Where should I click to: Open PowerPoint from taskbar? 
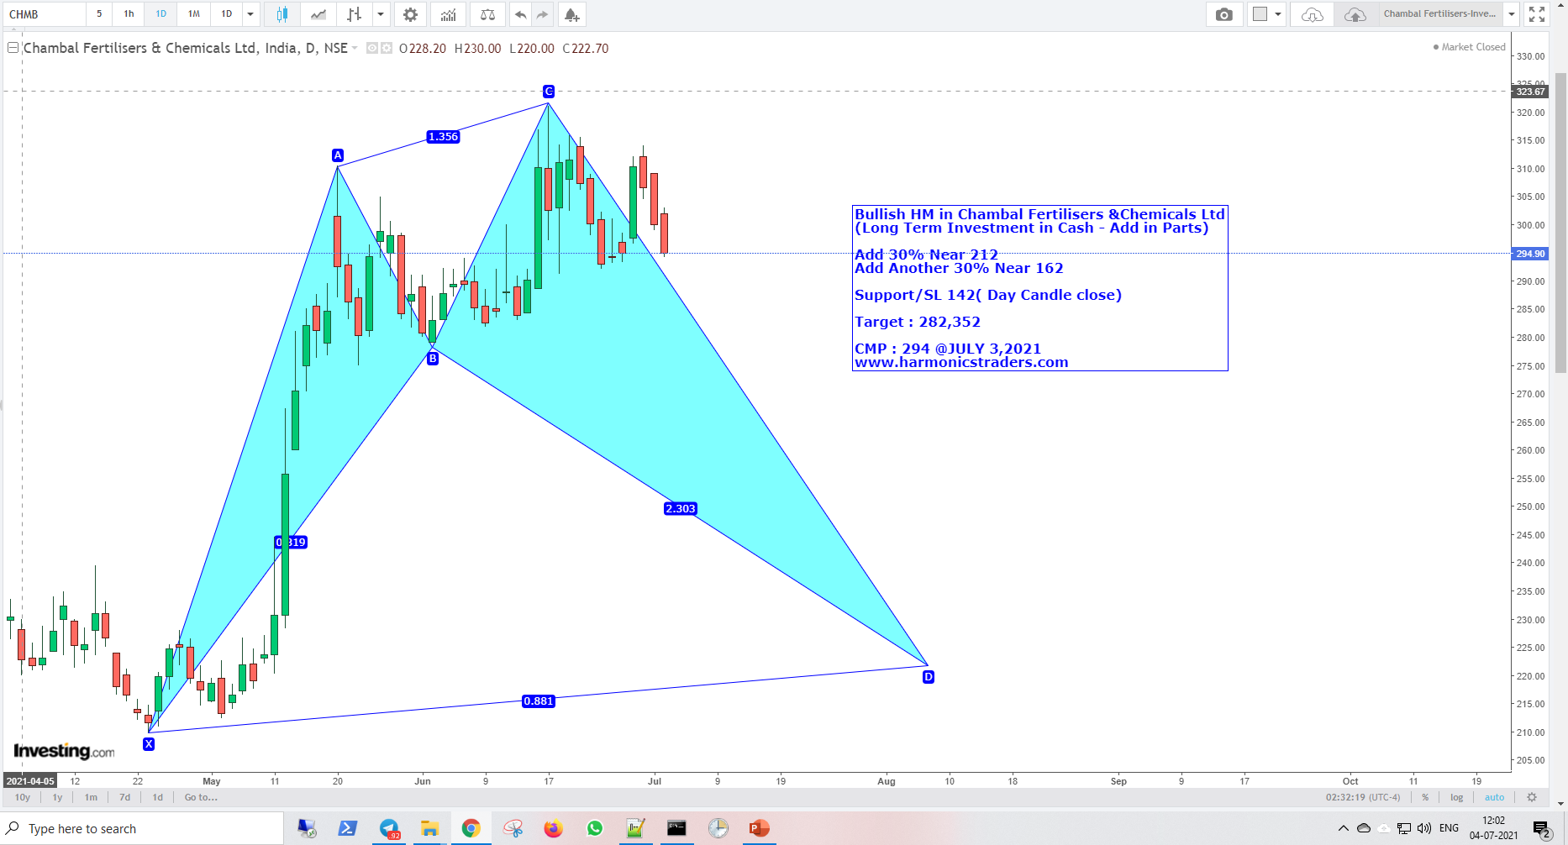[x=759, y=829]
